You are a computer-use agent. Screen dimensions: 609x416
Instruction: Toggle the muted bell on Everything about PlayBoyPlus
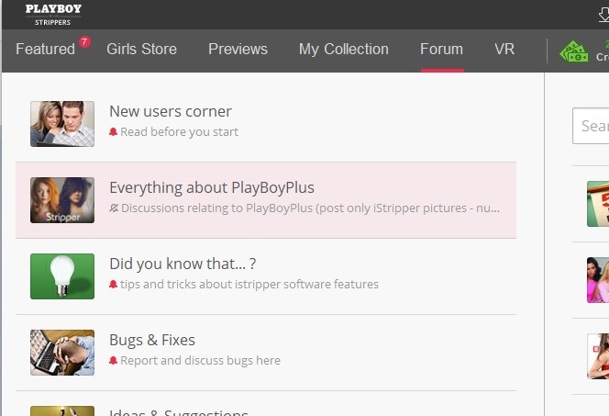point(114,208)
